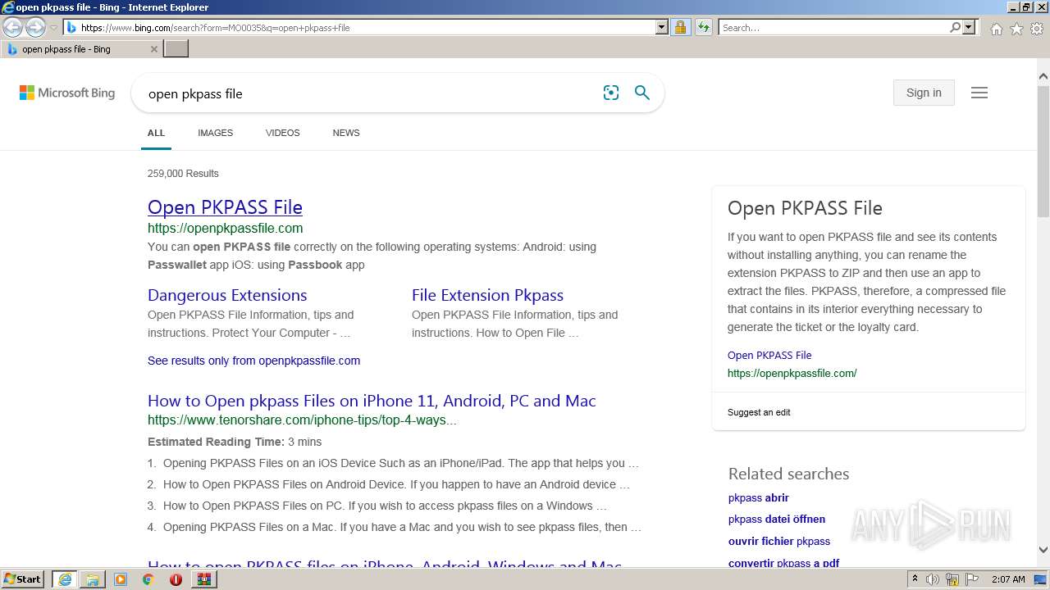Select the ALL results tab
The width and height of the screenshot is (1050, 590).
point(156,133)
